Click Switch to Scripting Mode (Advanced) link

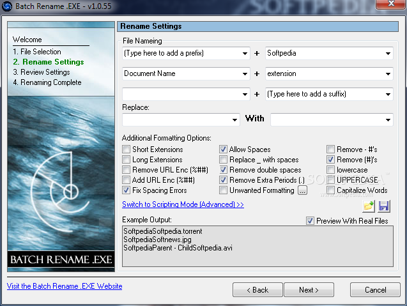coord(183,204)
